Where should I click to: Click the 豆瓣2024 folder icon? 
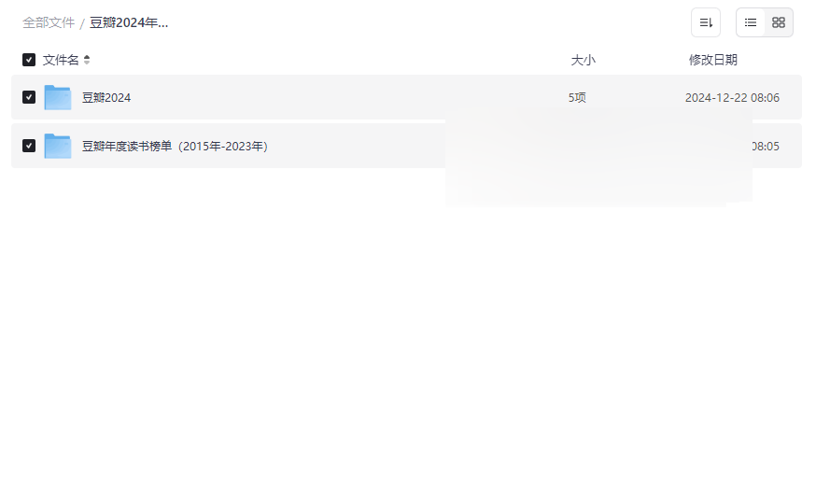pos(58,97)
